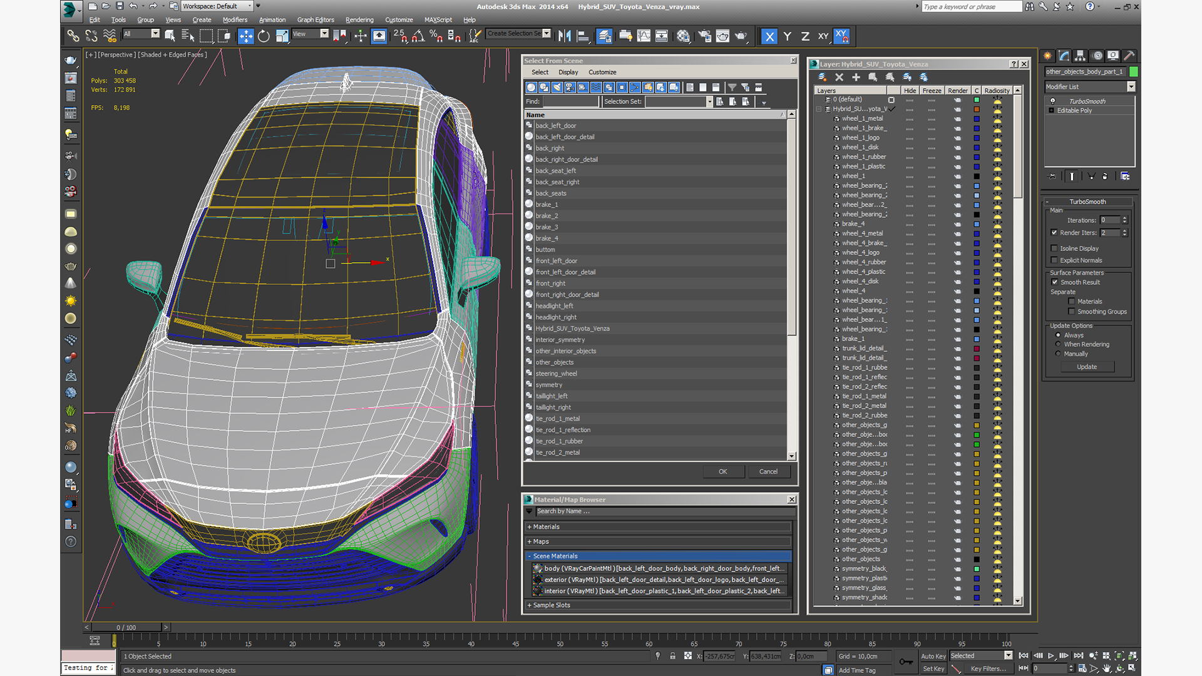1202x676 pixels.
Task: Click the green object color swatch
Action: pyautogui.click(x=1134, y=72)
